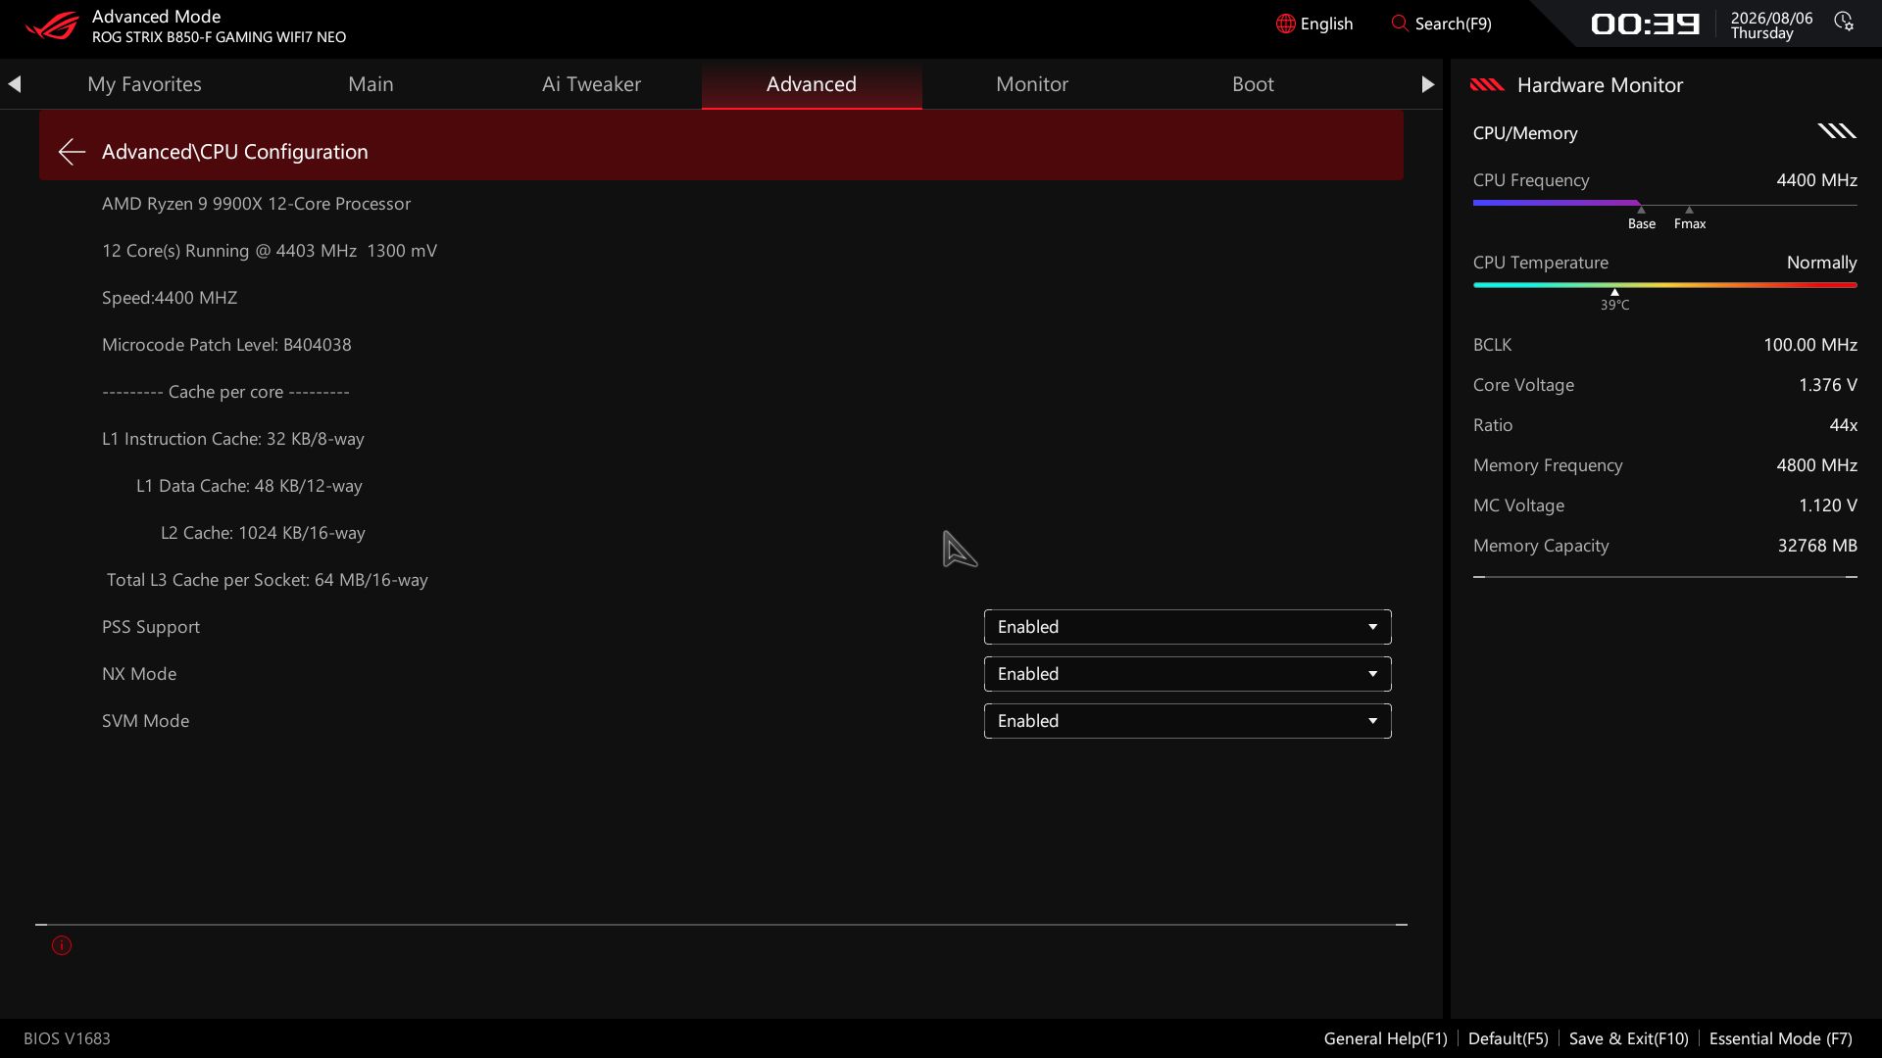Click the 00:39 clock display
The width and height of the screenshot is (1882, 1058).
pyautogui.click(x=1645, y=24)
